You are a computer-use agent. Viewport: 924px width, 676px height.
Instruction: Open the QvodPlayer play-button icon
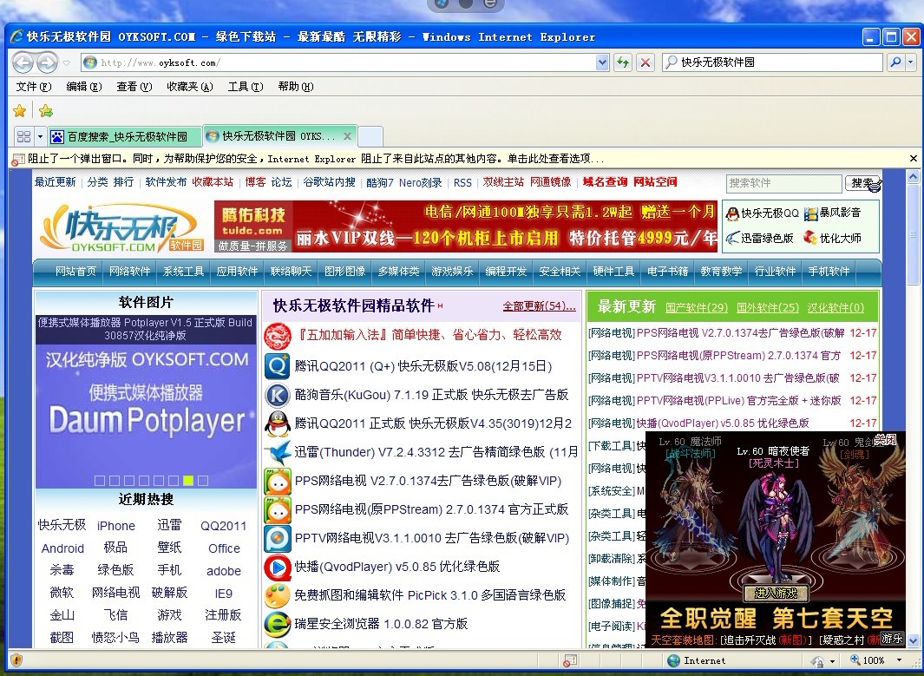(x=278, y=567)
